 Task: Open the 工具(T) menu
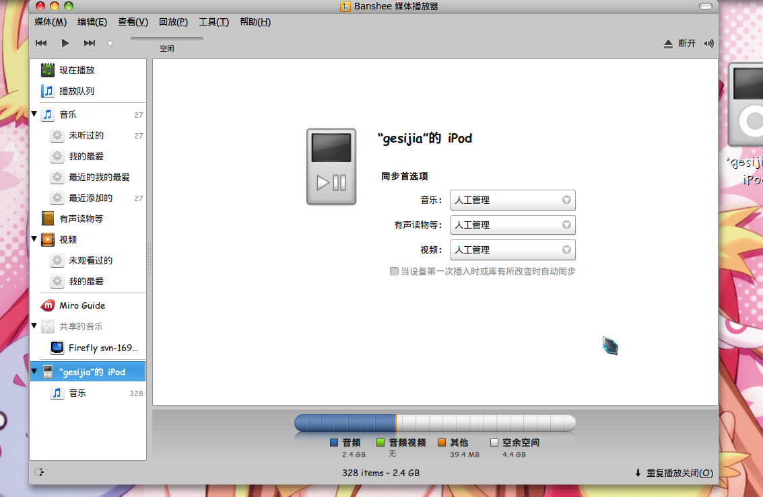(x=213, y=22)
